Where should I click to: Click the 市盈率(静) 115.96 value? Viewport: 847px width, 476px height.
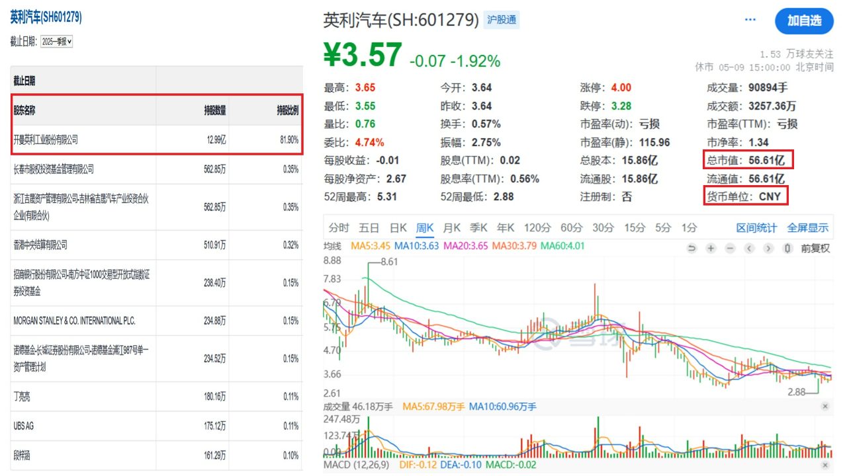click(x=625, y=142)
